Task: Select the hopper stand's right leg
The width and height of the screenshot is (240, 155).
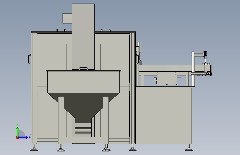Action: [106, 120]
